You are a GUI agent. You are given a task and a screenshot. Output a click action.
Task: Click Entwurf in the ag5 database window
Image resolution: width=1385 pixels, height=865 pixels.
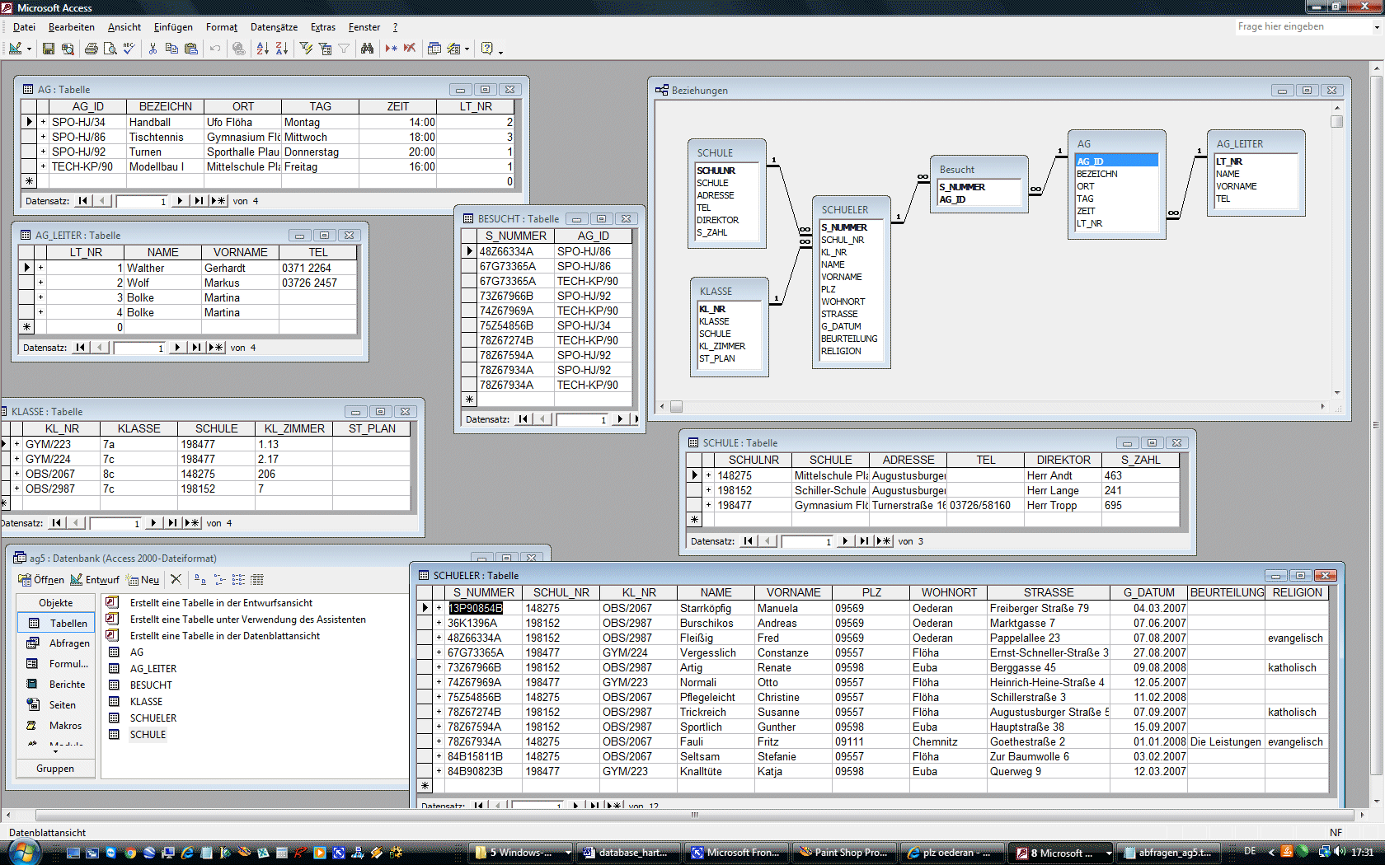tap(96, 580)
